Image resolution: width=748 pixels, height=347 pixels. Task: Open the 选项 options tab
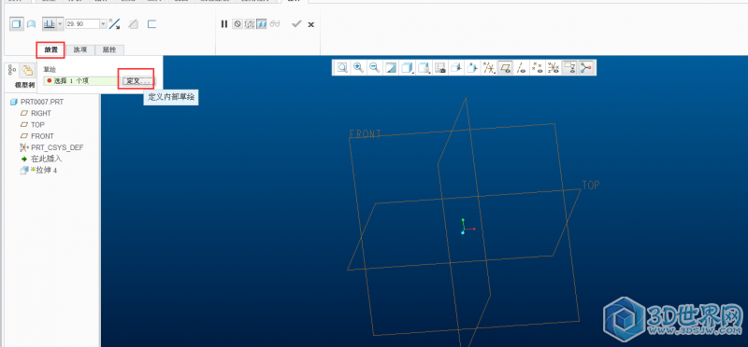point(80,49)
